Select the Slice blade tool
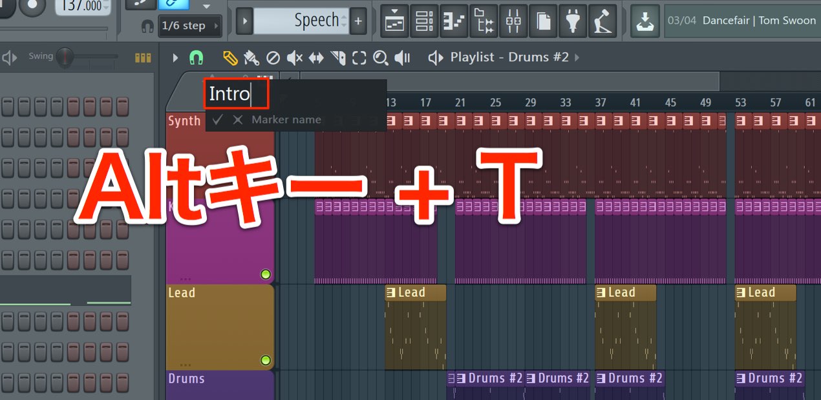Screen dimensions: 821x400 coord(338,58)
